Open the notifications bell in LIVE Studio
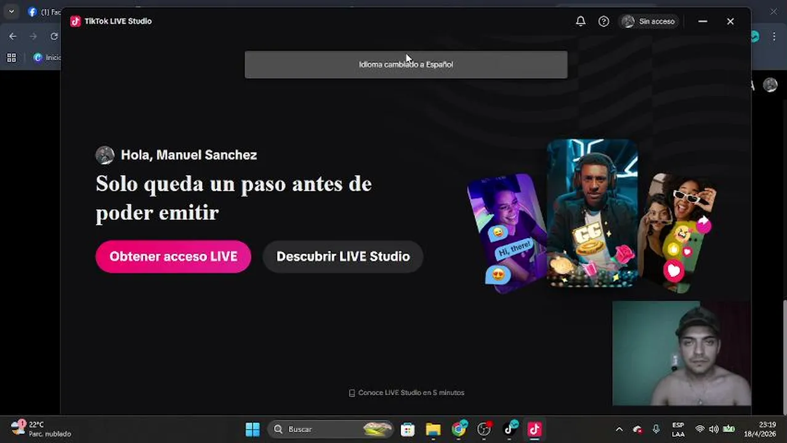Viewport: 787px width, 443px height. [x=580, y=22]
